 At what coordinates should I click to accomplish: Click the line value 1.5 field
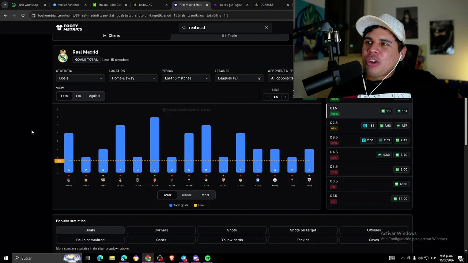[x=276, y=97]
